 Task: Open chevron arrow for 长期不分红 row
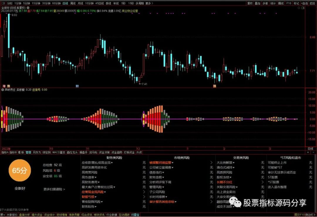click(262, 182)
